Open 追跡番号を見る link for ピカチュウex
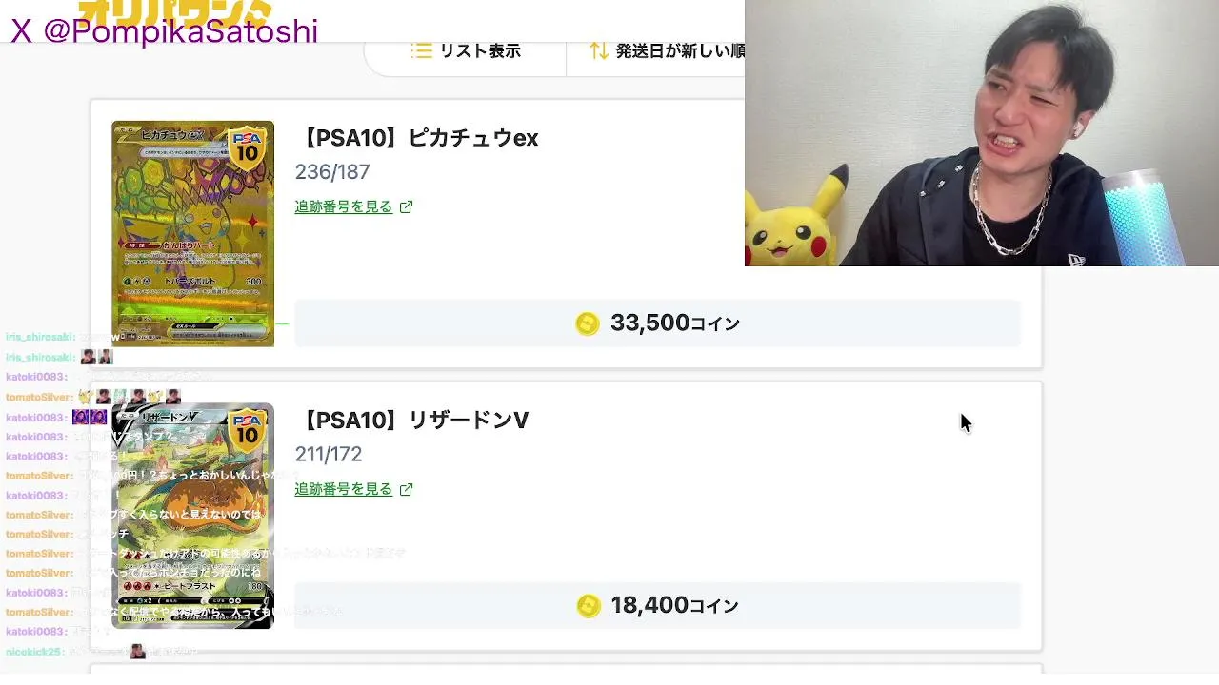Screen dimensions: 1219x685 343,206
